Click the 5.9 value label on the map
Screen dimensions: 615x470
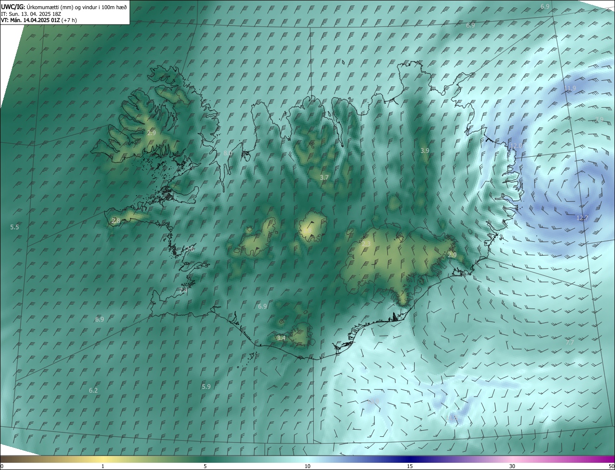point(206,386)
